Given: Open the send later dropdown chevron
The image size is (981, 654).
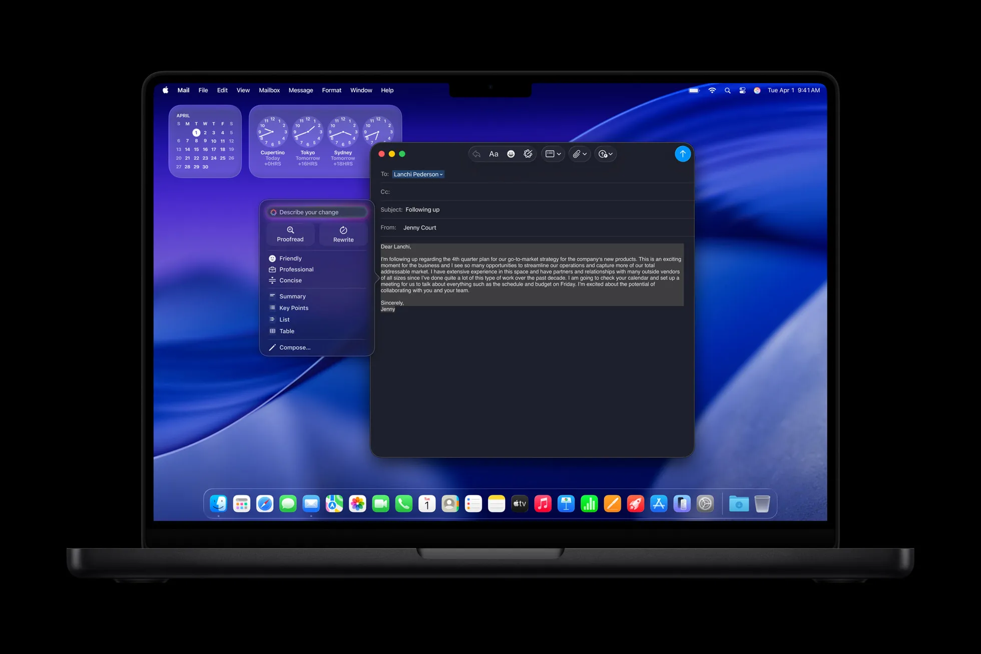Looking at the screenshot, I should [x=611, y=154].
